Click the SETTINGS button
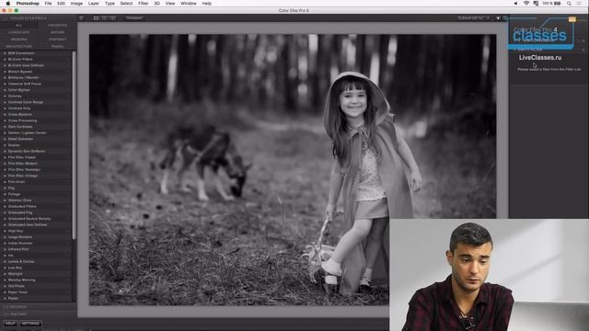 coord(30,323)
